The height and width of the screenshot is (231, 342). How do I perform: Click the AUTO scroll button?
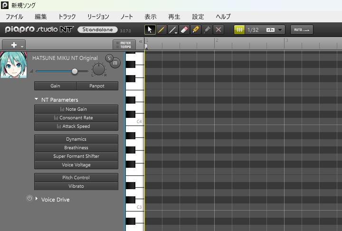[x=302, y=29]
